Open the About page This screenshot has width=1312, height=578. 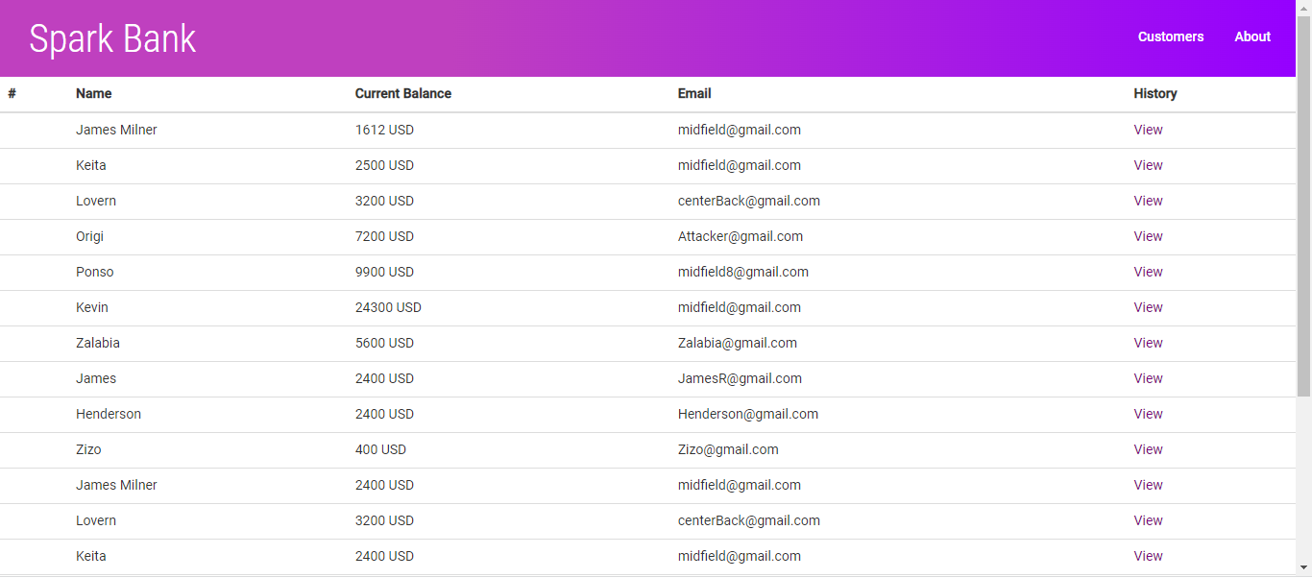(1251, 36)
